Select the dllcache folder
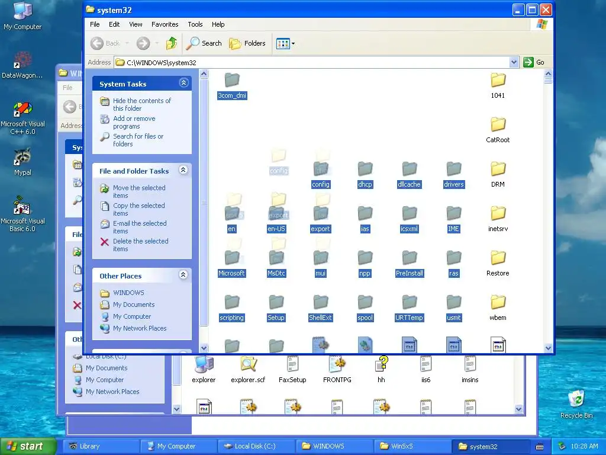Image resolution: width=606 pixels, height=455 pixels. (409, 175)
